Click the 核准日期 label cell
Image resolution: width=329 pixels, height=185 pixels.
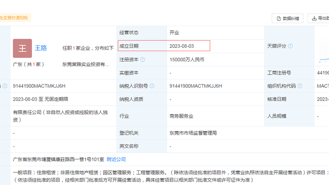point(289,99)
